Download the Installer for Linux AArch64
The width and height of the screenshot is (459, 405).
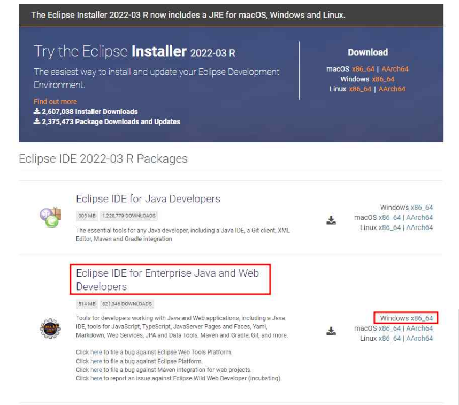click(392, 89)
